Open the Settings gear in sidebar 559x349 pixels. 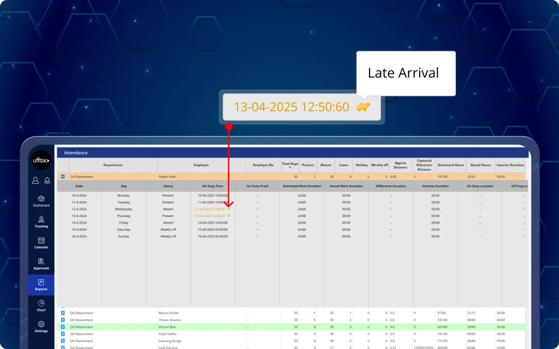point(41,327)
